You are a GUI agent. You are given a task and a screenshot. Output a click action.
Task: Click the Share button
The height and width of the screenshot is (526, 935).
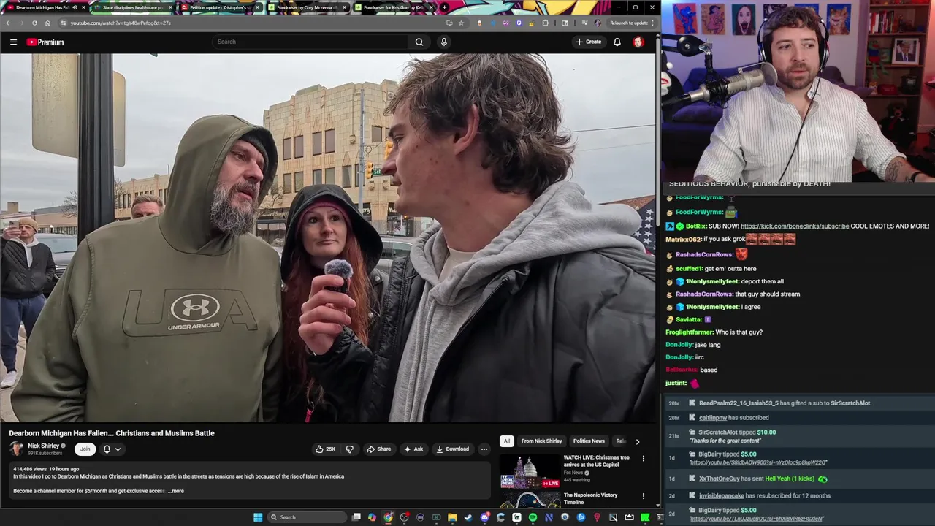(378, 449)
